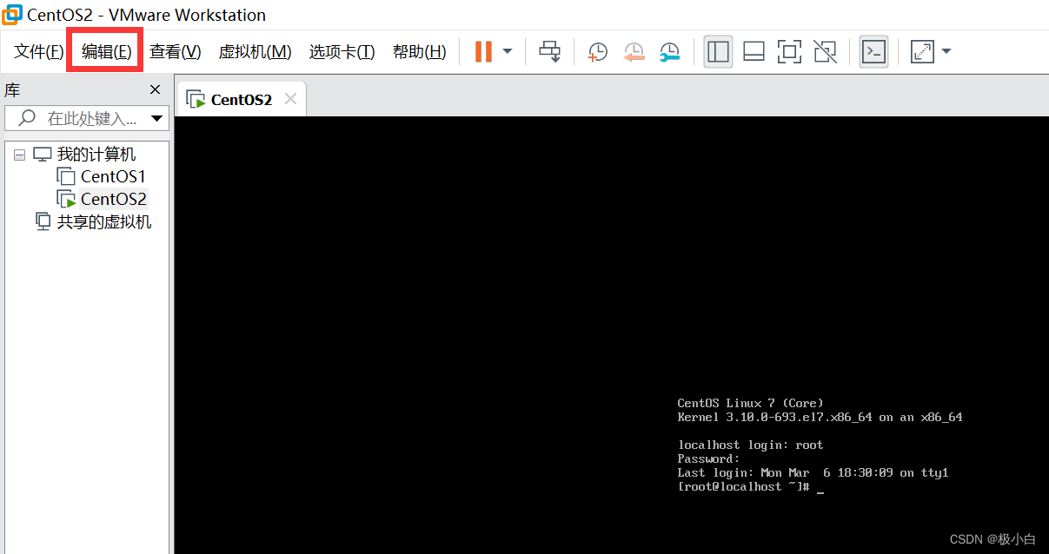
Task: Take a snapshot with the clock-plus icon
Action: [598, 52]
